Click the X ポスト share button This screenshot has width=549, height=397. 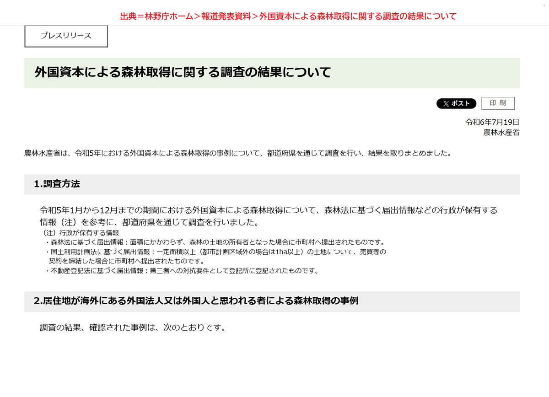[x=456, y=103]
